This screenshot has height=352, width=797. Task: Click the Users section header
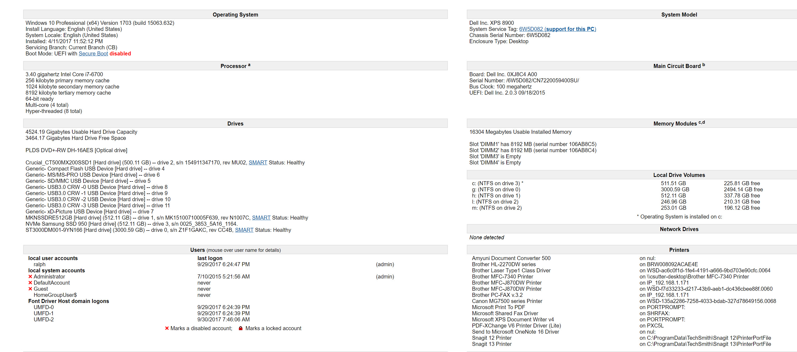click(x=235, y=250)
